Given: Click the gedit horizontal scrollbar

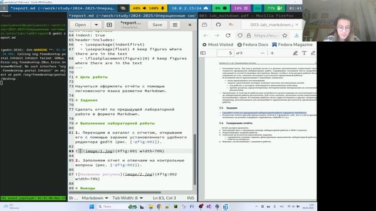Looking at the screenshot, I should (x=115, y=192).
